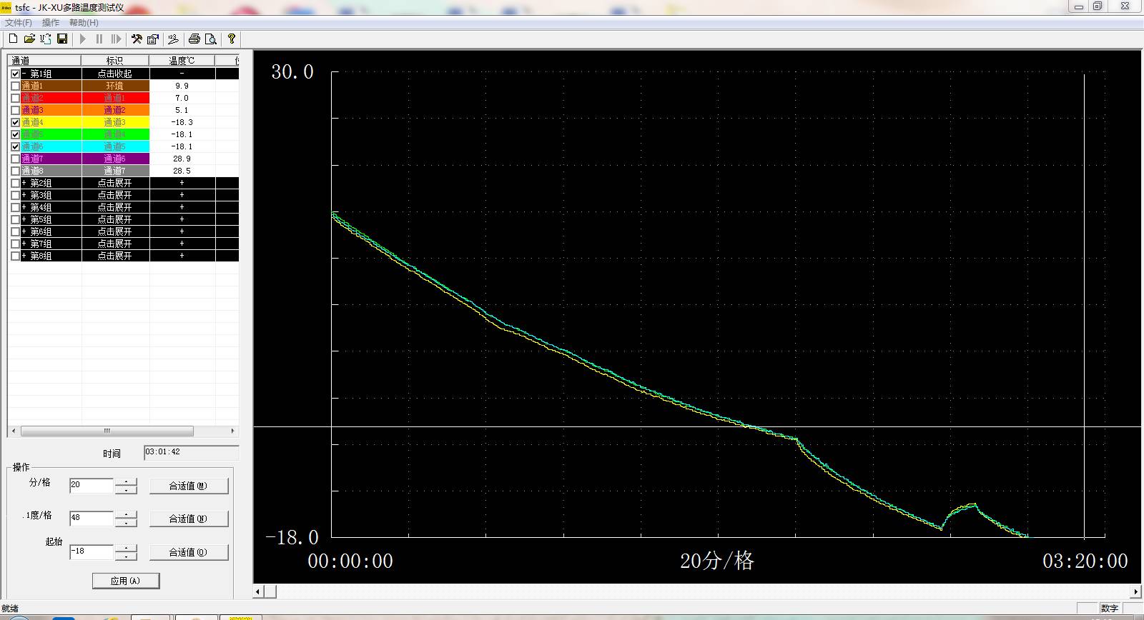This screenshot has height=620, width=1144.
Task: Click the 合适值(N) button
Action: pos(189,519)
